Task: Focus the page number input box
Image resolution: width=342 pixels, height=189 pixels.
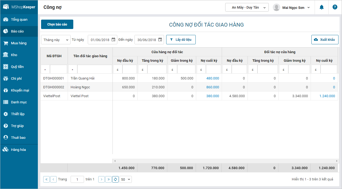Action: (77, 179)
